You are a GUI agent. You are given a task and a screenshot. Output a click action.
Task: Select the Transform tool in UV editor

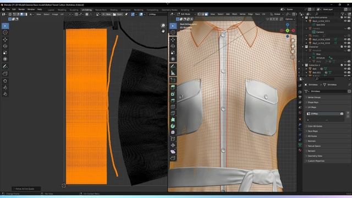5,59
